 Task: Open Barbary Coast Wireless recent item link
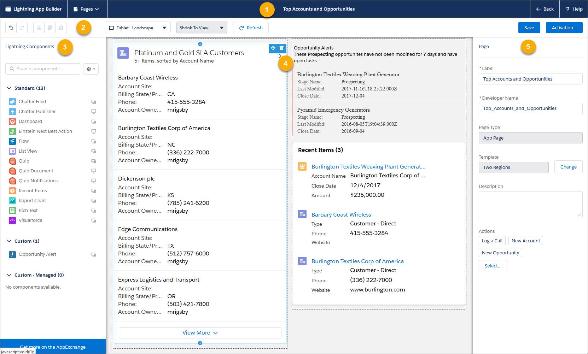(341, 214)
